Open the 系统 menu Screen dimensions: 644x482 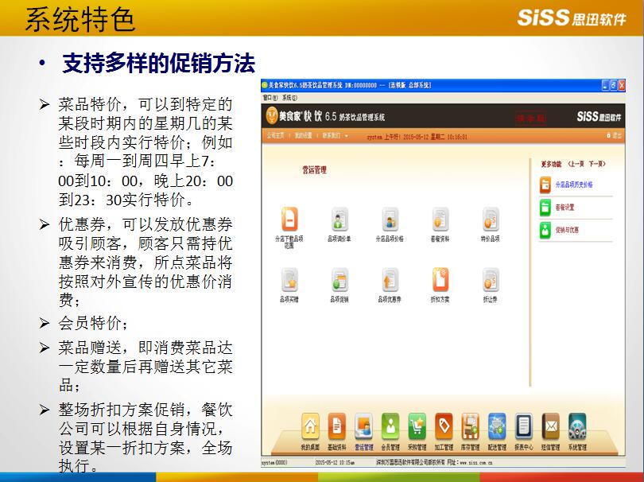(x=286, y=97)
